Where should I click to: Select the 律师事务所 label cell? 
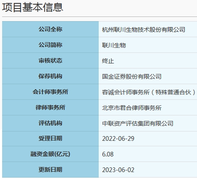pyautogui.click(x=50, y=107)
